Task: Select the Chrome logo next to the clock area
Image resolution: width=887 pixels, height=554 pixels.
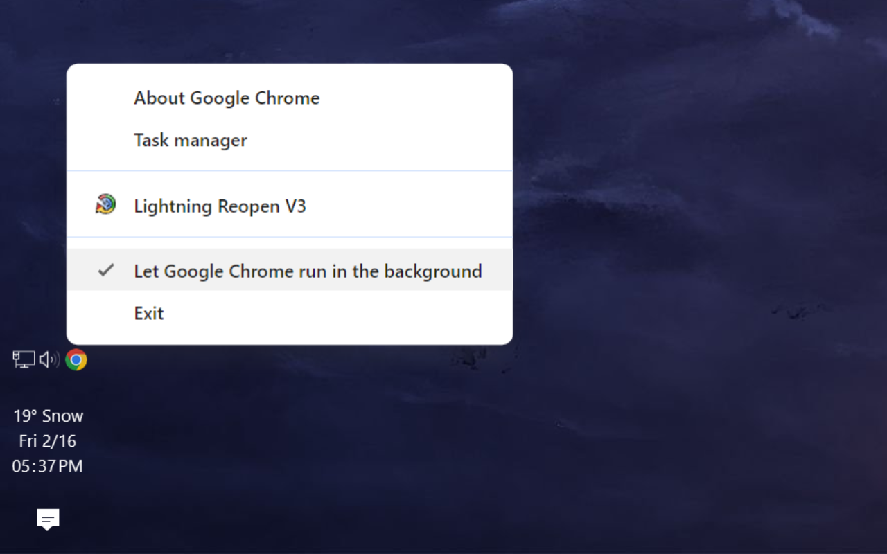Action: click(76, 359)
